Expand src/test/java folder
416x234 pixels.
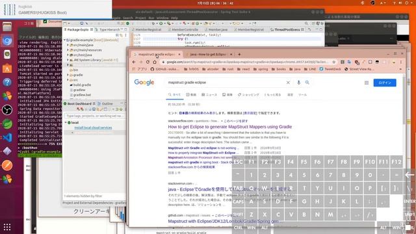click(68, 55)
